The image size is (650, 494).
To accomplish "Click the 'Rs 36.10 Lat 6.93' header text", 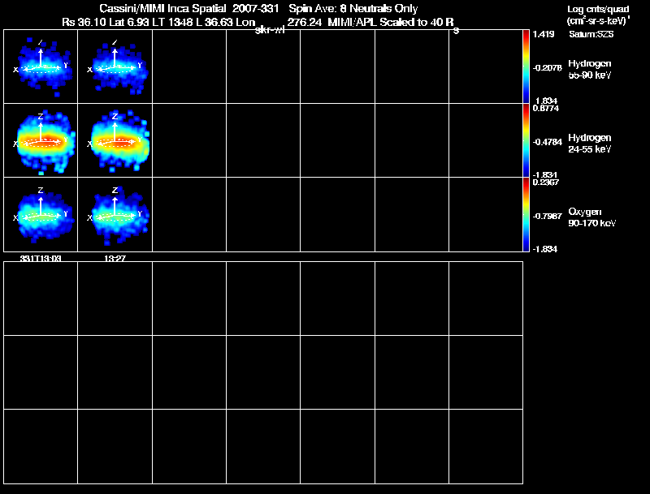I will point(106,23).
